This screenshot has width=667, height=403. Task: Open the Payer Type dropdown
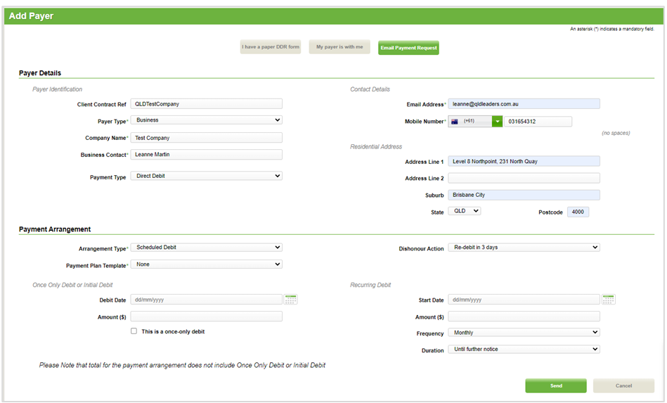pos(206,120)
